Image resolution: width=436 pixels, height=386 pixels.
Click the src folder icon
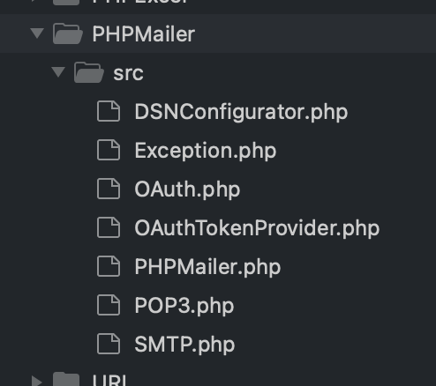click(x=89, y=72)
